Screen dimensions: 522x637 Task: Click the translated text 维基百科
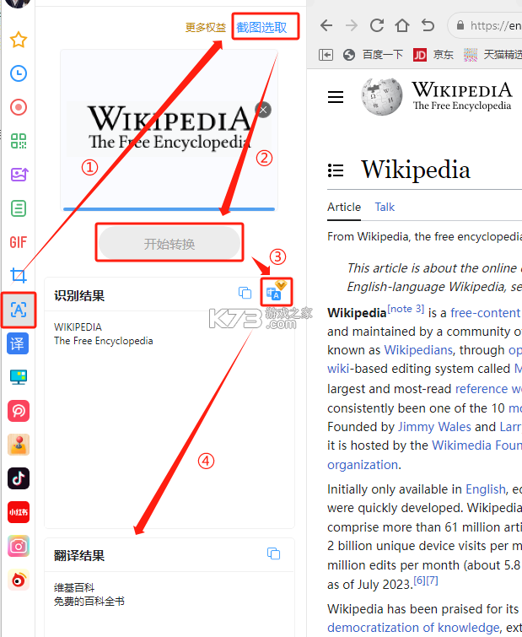pyautogui.click(x=74, y=587)
